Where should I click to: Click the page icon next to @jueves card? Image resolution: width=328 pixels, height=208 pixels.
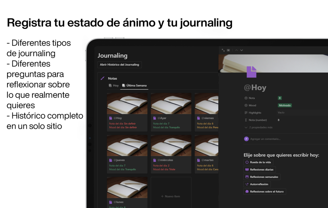111,160
